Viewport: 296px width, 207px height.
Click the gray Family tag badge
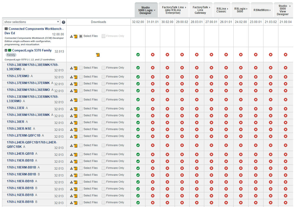[11, 55]
